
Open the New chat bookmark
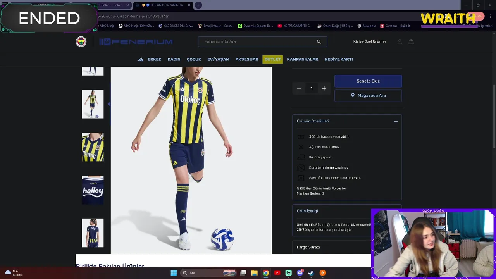(x=367, y=26)
